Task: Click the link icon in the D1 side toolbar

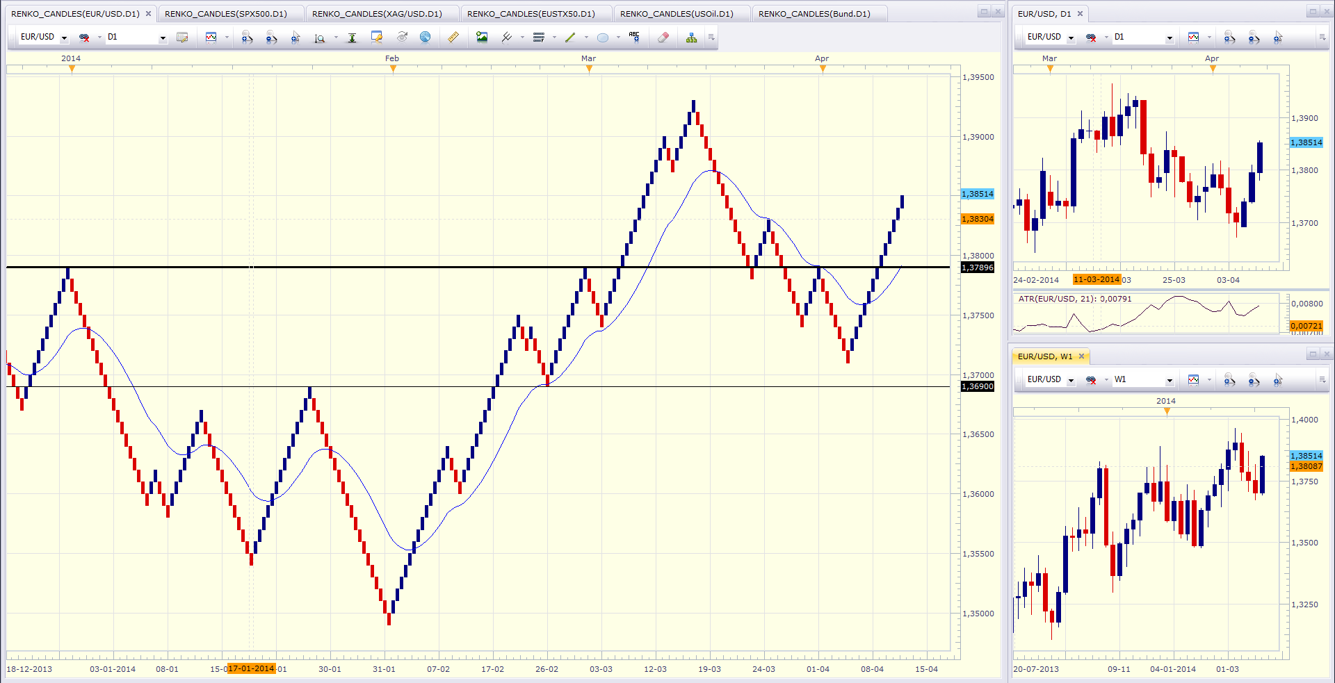Action: (1091, 38)
